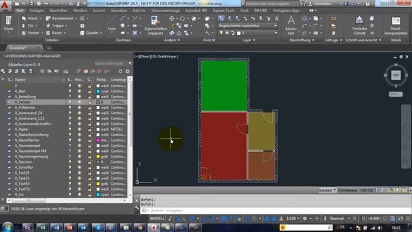This screenshot has width=412, height=232.
Task: Open the current layer dropdown showing 0
Action: coord(259,33)
